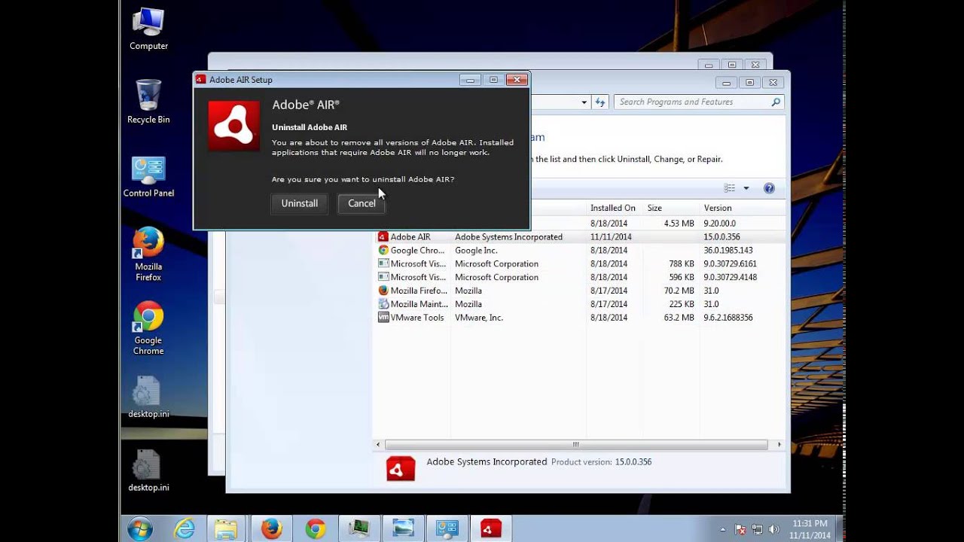964x542 pixels.
Task: Click Adobe icon in details pane
Action: pos(401,468)
